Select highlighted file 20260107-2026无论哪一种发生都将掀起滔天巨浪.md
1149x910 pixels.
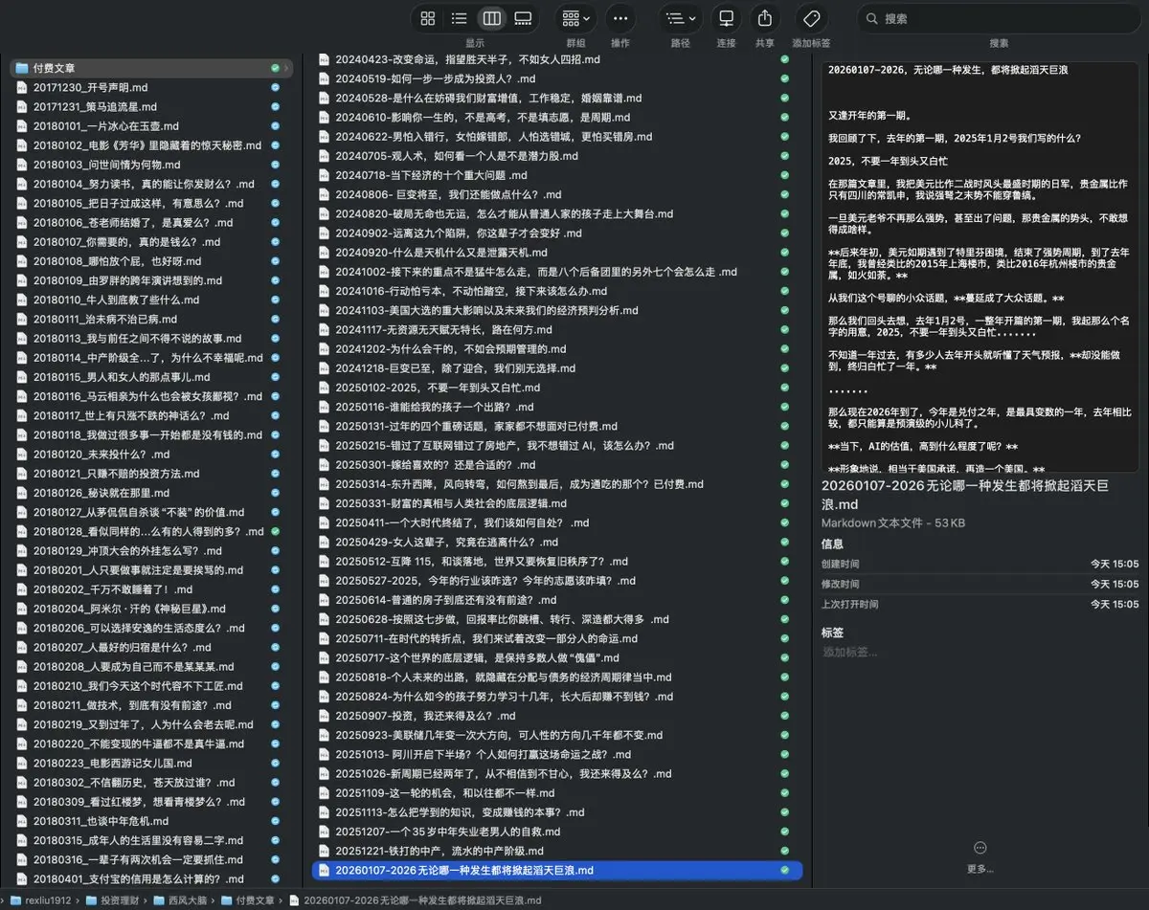pos(556,870)
